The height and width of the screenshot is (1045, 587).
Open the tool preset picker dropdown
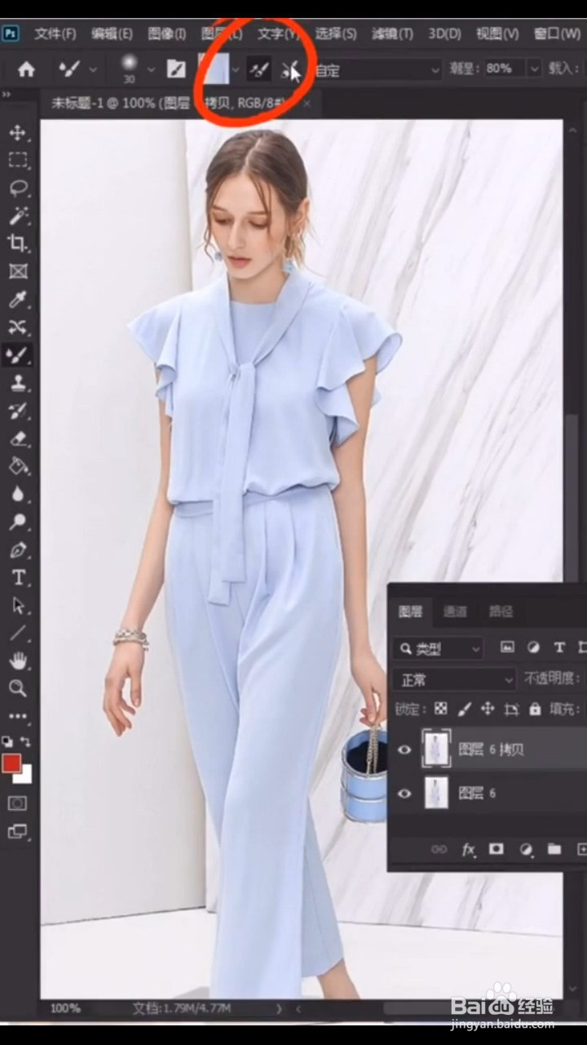pyautogui.click(x=92, y=70)
